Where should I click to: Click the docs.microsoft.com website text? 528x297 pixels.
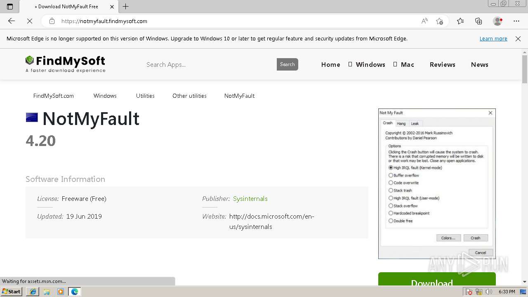point(271,222)
